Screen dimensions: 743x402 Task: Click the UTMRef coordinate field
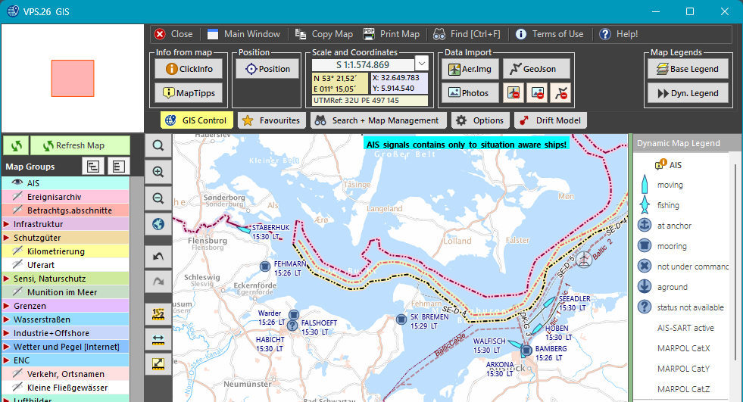(x=369, y=100)
